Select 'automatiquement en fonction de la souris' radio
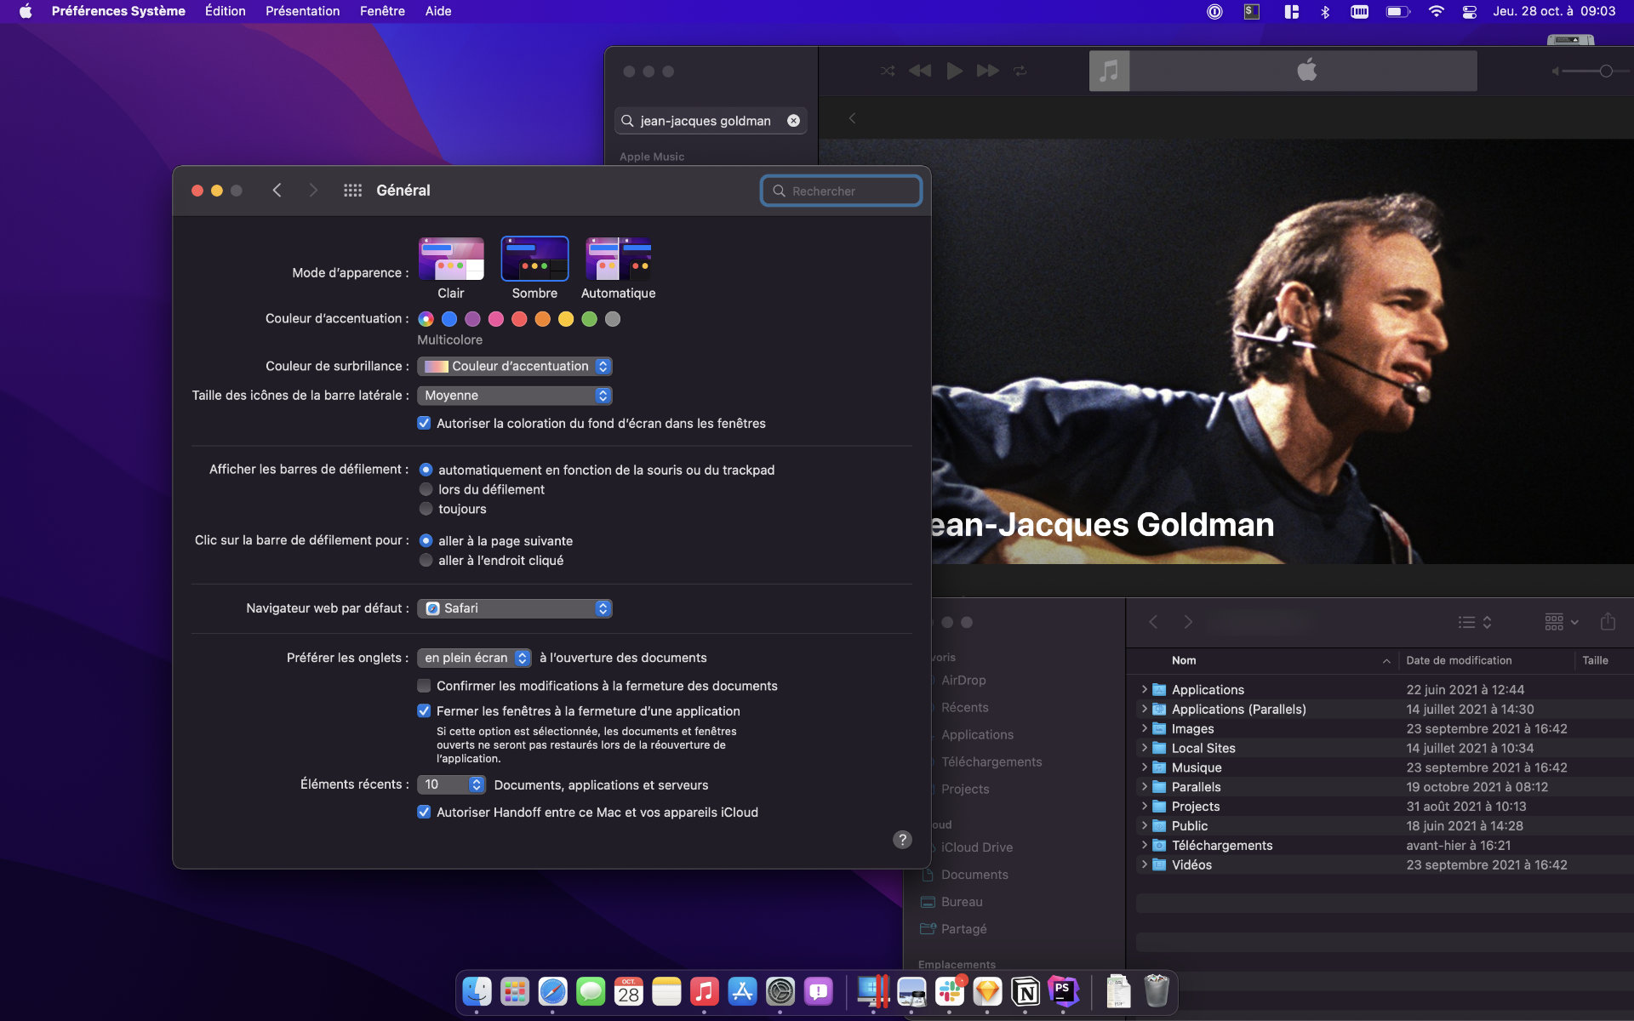This screenshot has width=1634, height=1021. (x=426, y=470)
